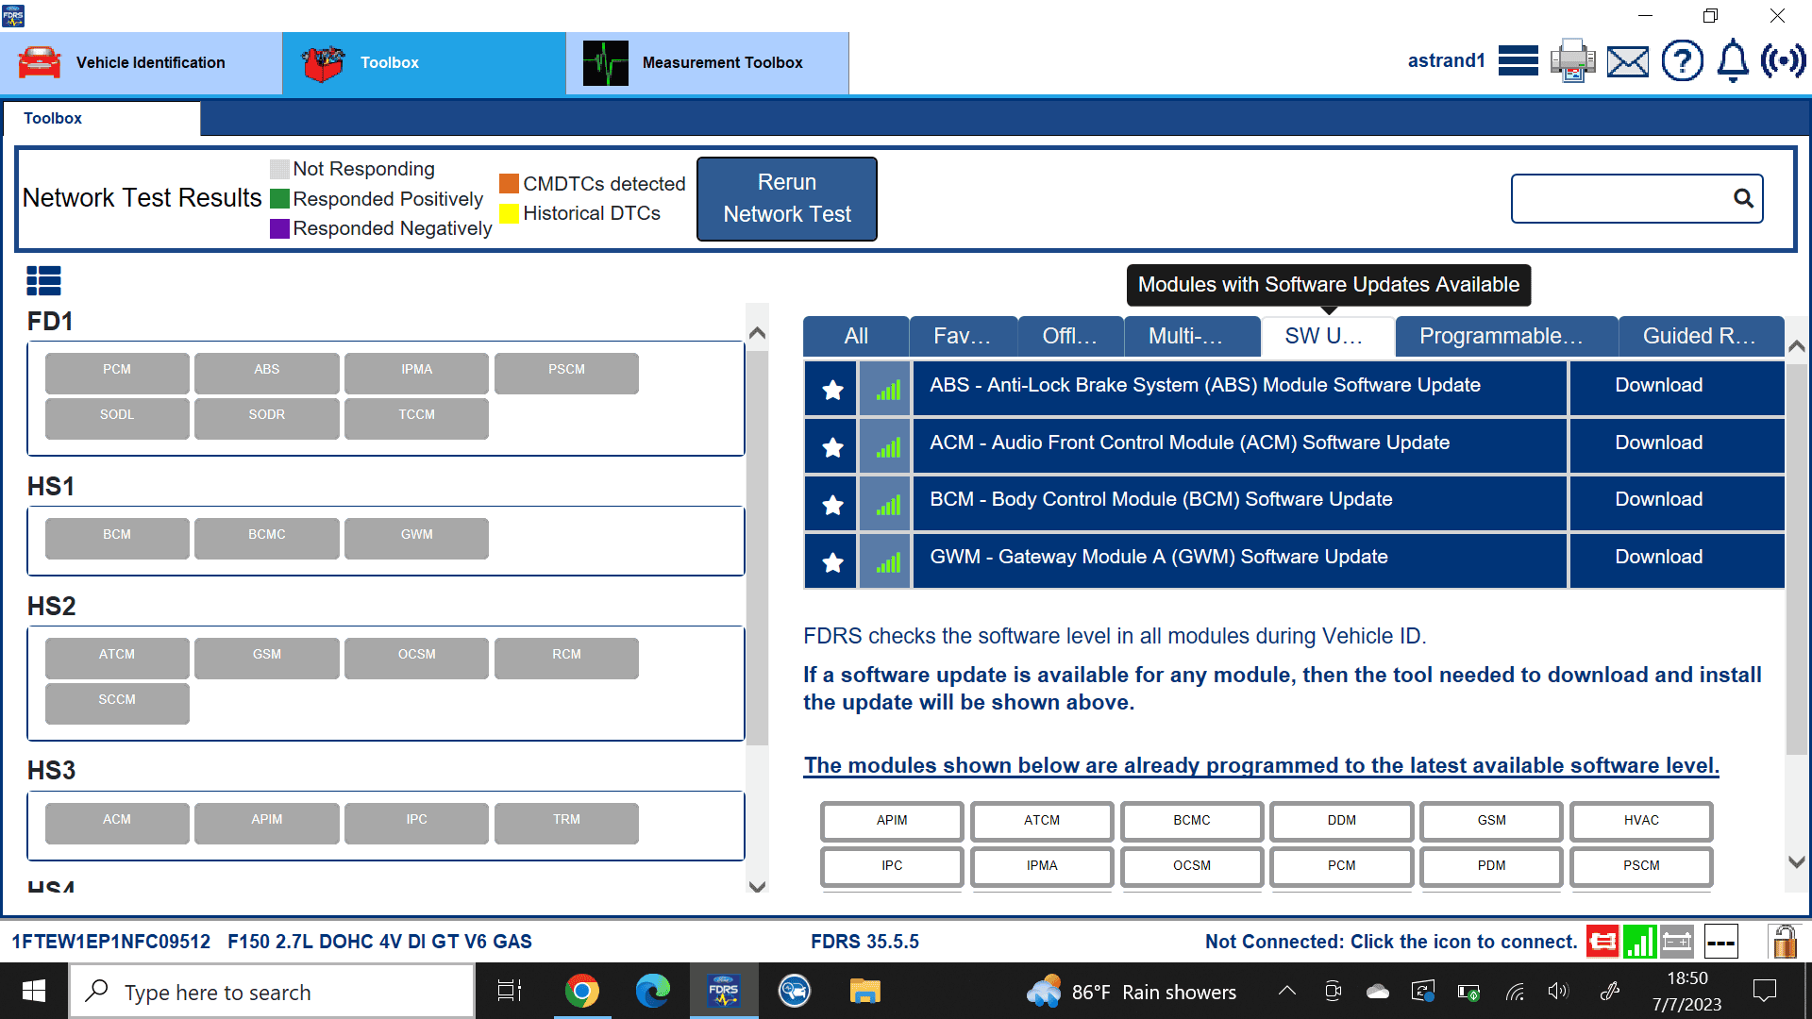Open the mail/feedback envelope icon
Screen dimensions: 1812x1019
[x=1627, y=60]
